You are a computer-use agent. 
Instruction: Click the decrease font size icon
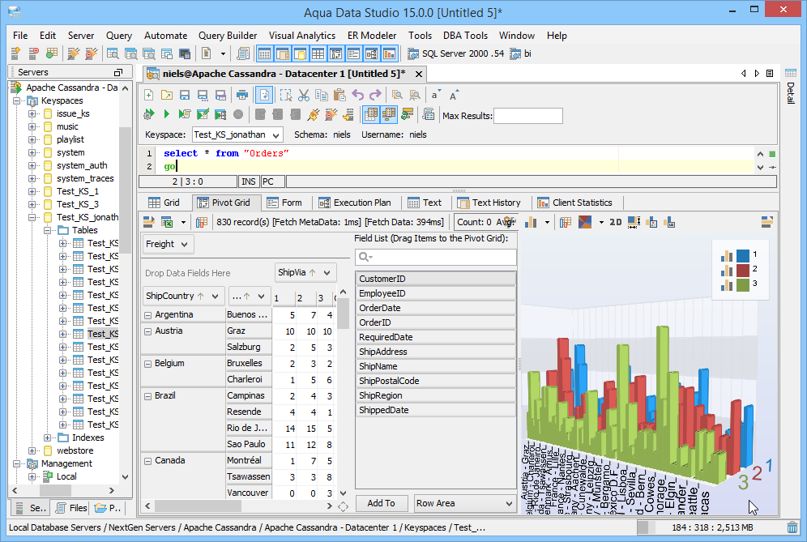tap(436, 96)
